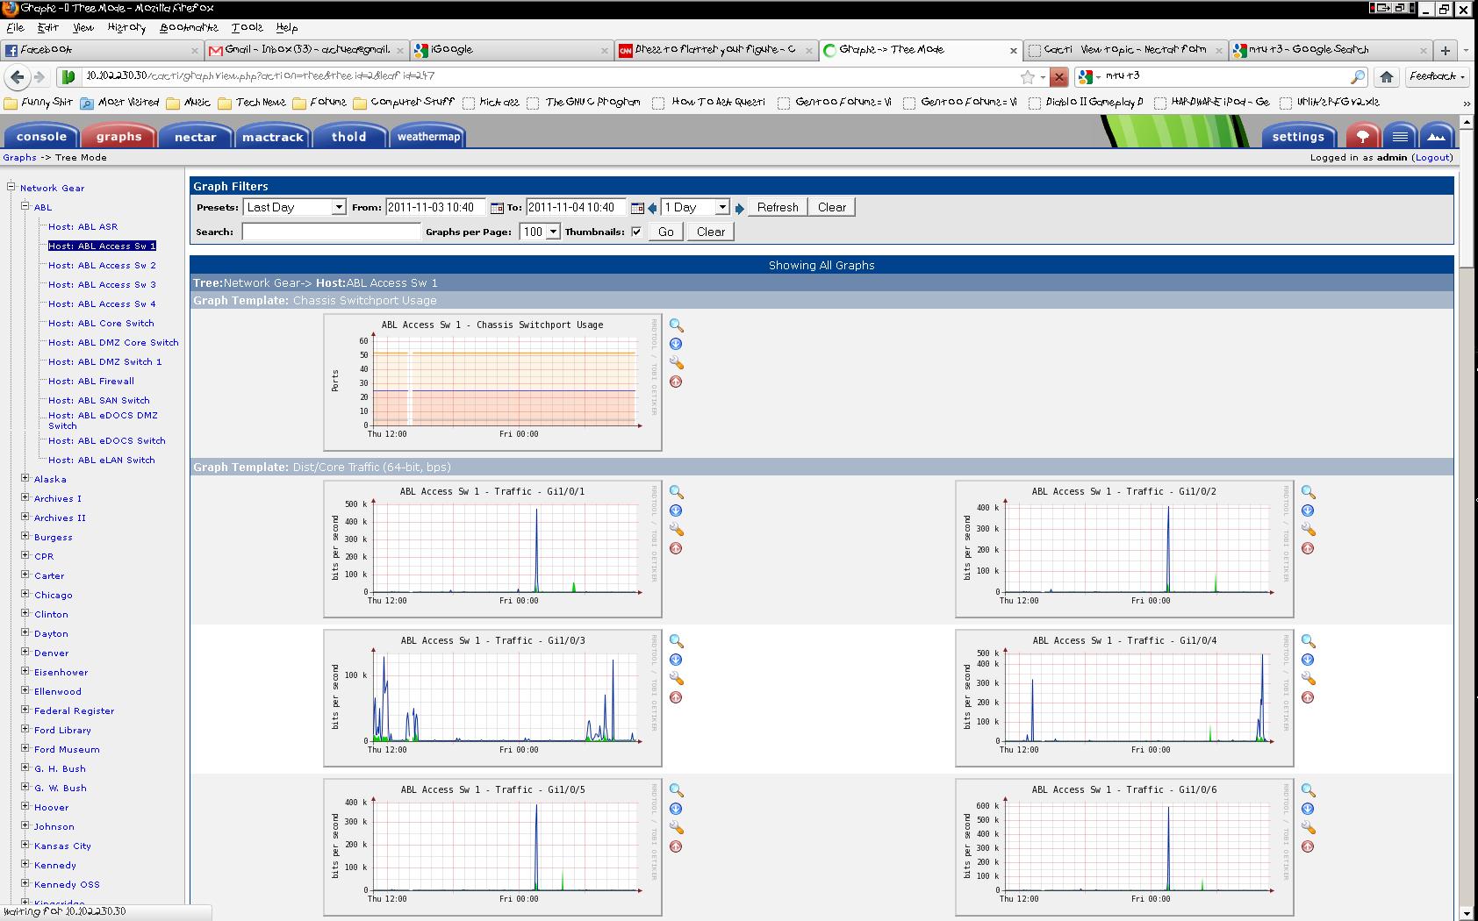The height and width of the screenshot is (921, 1478).
Task: Open Graphs per Page dropdown
Action: [540, 232]
